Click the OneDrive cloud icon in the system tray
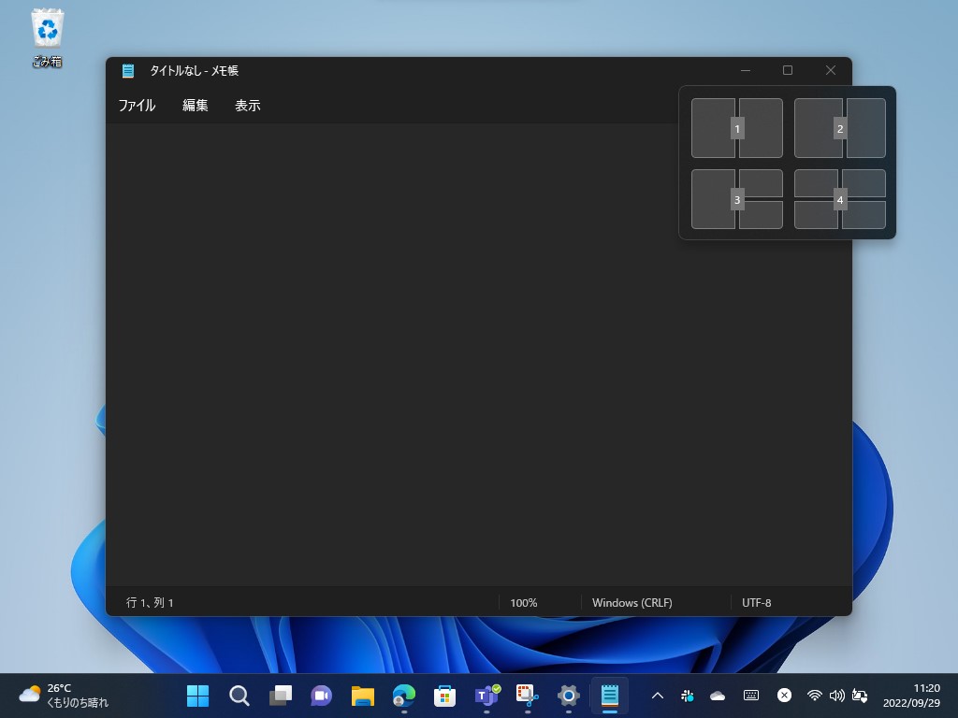The image size is (958, 718). [718, 696]
